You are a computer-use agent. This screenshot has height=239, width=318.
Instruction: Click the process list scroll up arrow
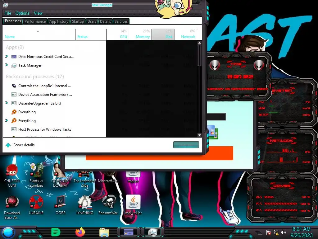click(199, 43)
